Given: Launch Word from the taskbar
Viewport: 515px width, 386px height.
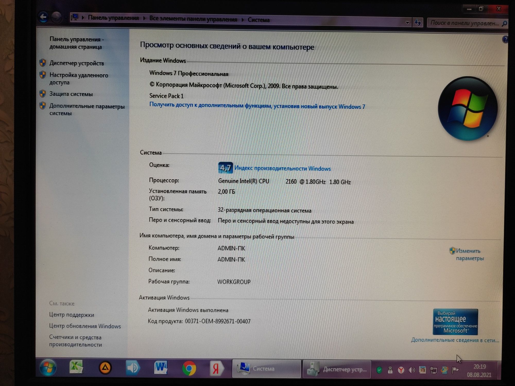Looking at the screenshot, I should pyautogui.click(x=161, y=367).
